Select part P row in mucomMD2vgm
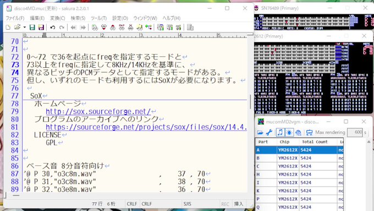The height and width of the screenshot is (211, 374). click(x=300, y=199)
